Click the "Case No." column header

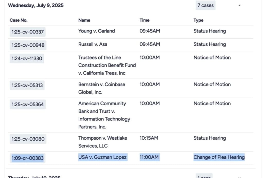point(18,20)
